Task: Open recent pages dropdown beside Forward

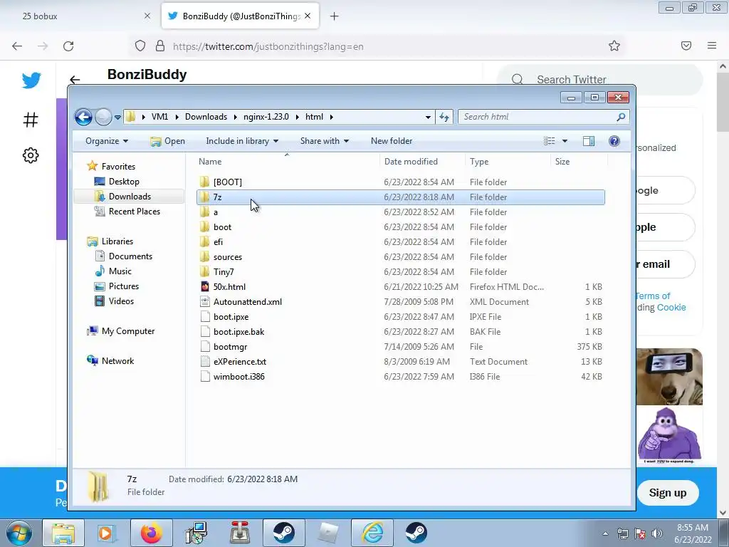Action: point(117,118)
